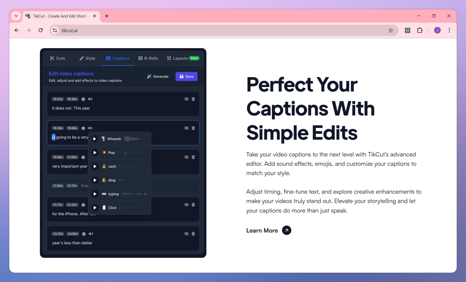
Task: Open sound effects for 'it does not' caption
Action: [90, 99]
